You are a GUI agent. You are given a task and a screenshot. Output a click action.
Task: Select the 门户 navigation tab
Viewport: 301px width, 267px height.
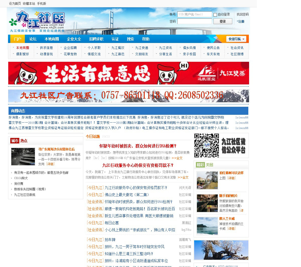click(18, 39)
